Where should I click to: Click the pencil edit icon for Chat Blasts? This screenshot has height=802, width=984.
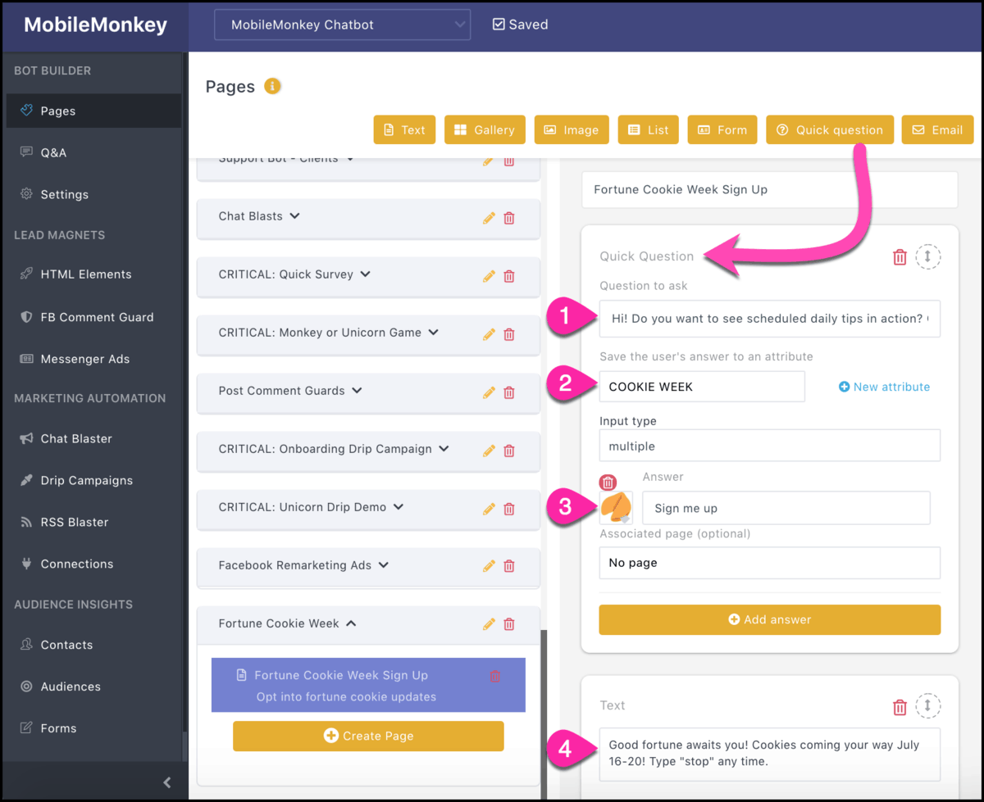point(489,218)
